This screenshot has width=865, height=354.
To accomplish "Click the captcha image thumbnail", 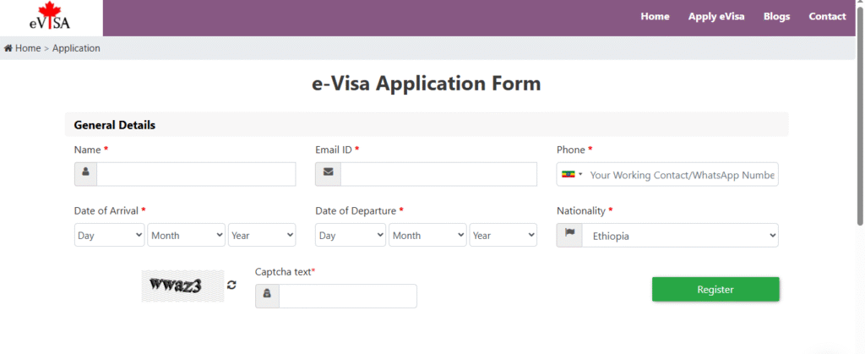I will [182, 286].
